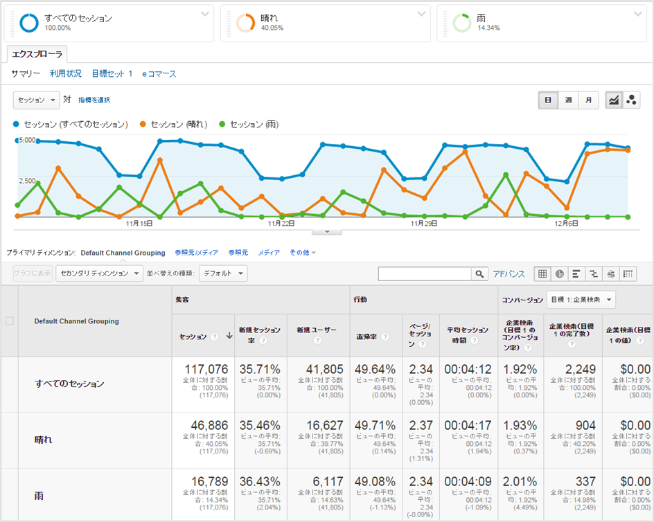Click the search magnifier icon beside the table filter

[479, 274]
